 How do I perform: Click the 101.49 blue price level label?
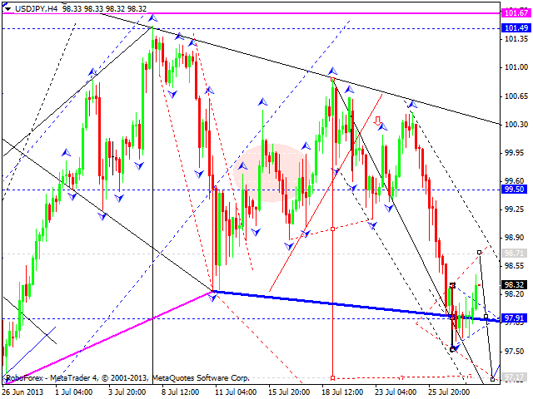tap(516, 28)
